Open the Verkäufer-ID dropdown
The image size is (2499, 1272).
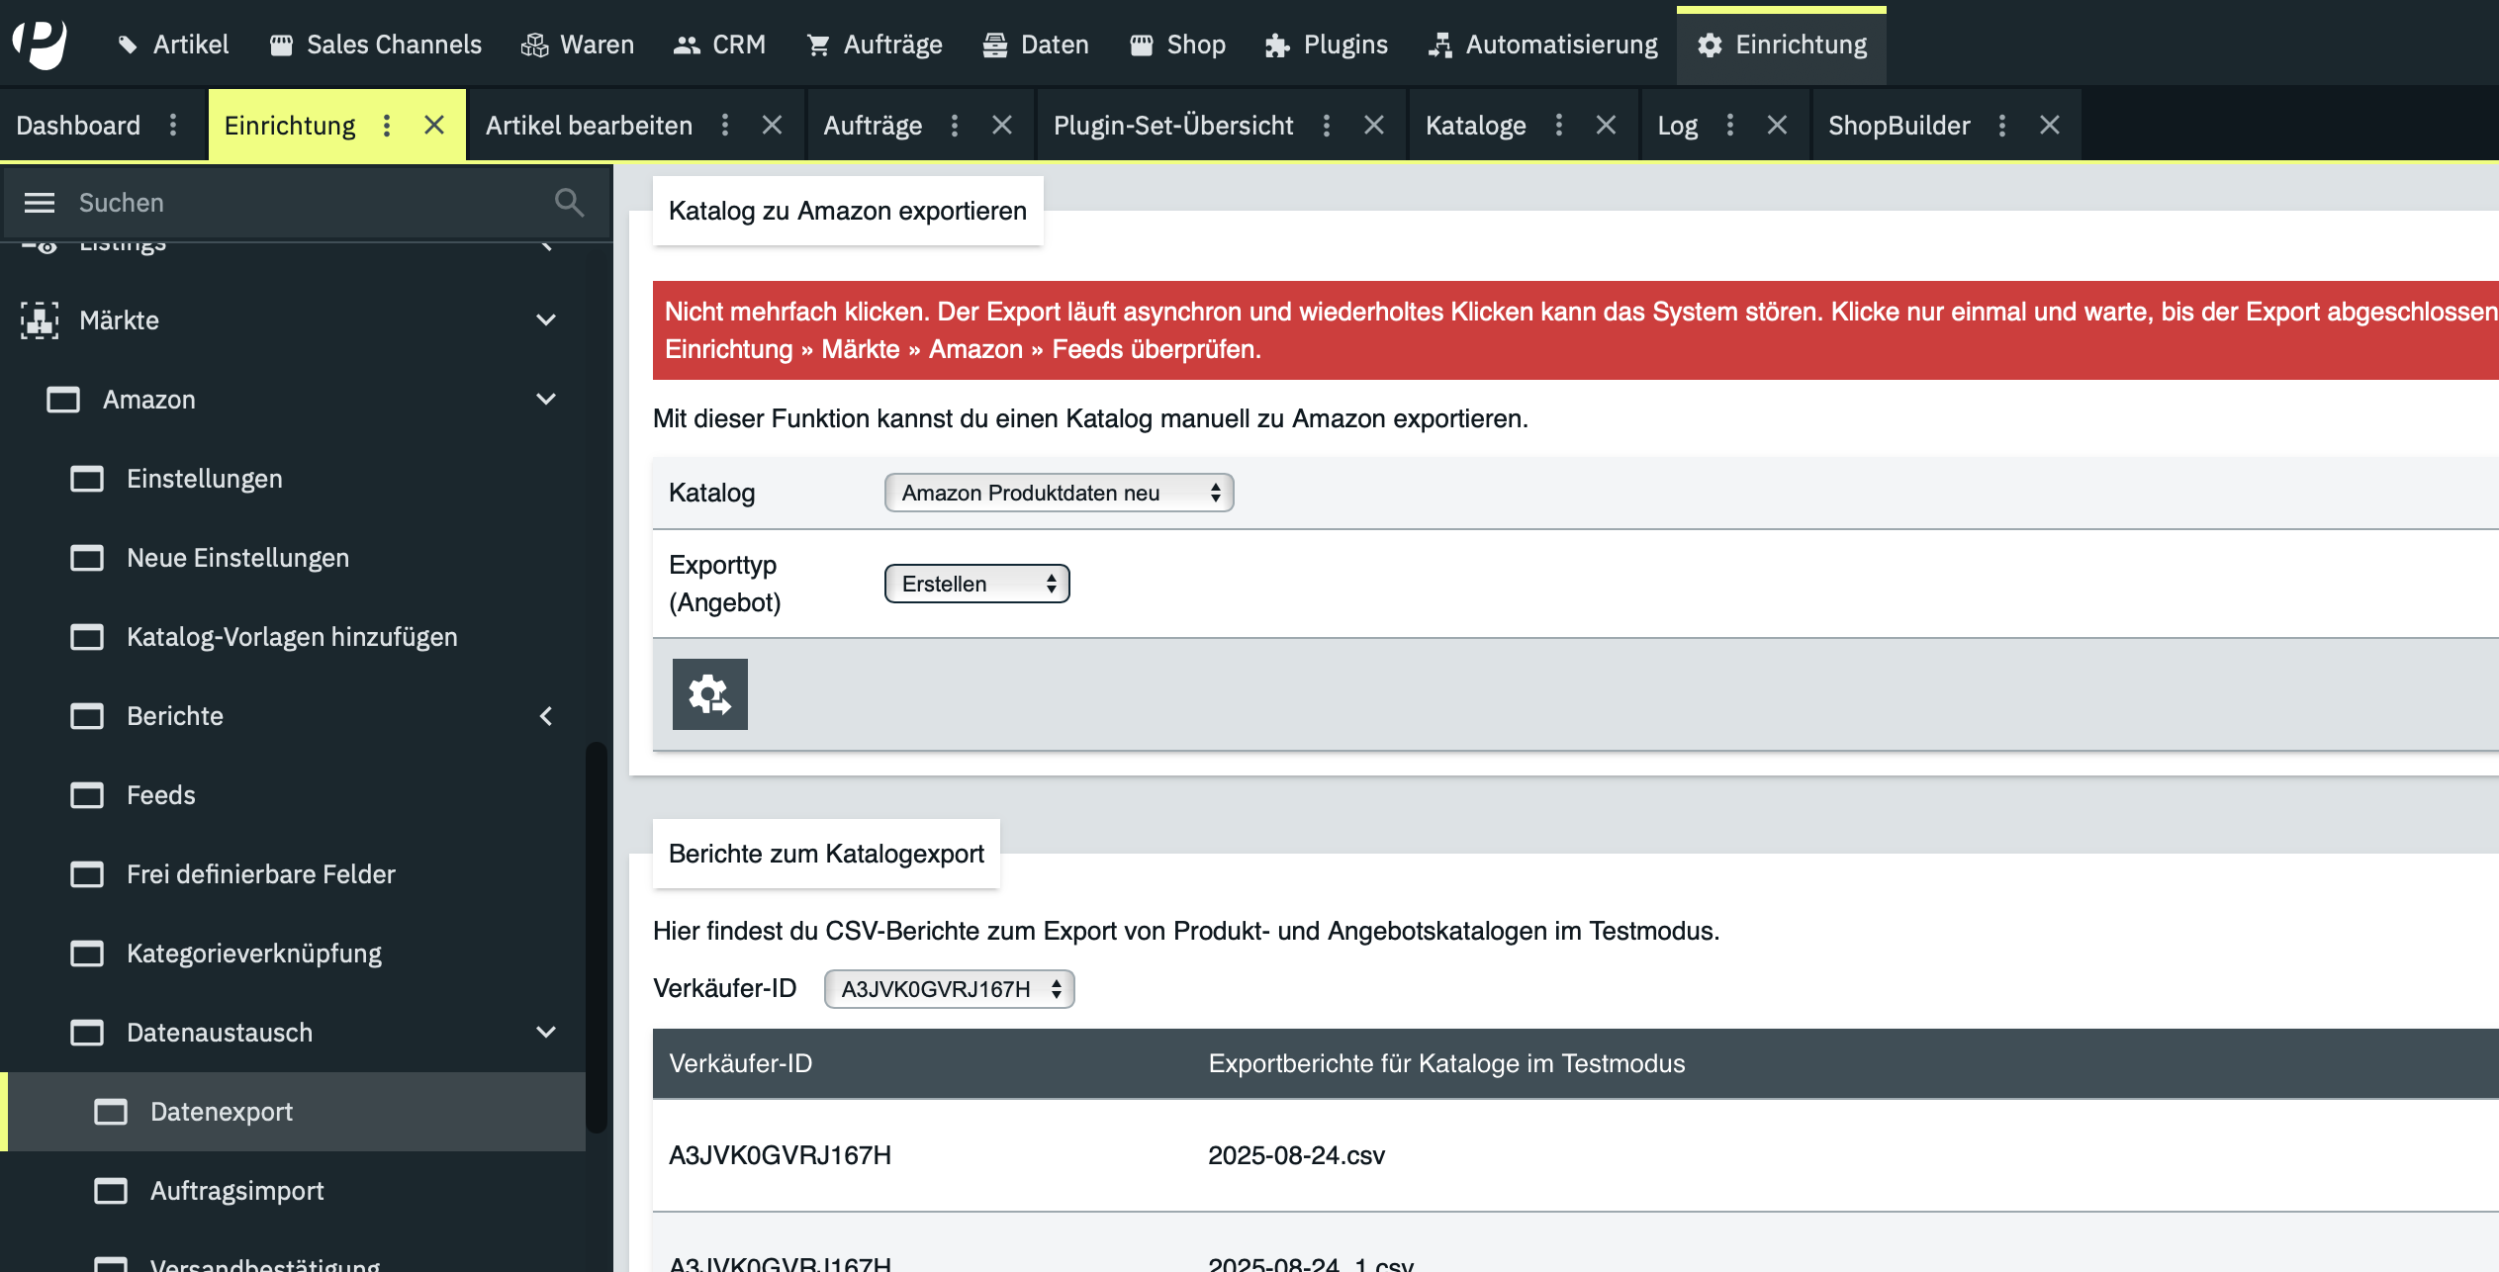click(949, 989)
